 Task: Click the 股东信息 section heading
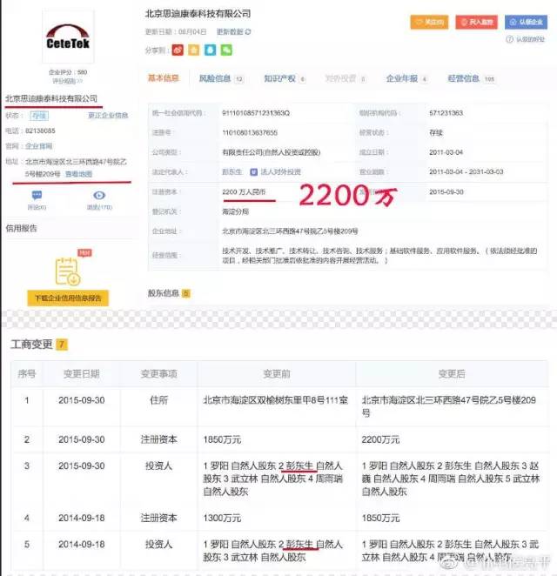coord(163,293)
